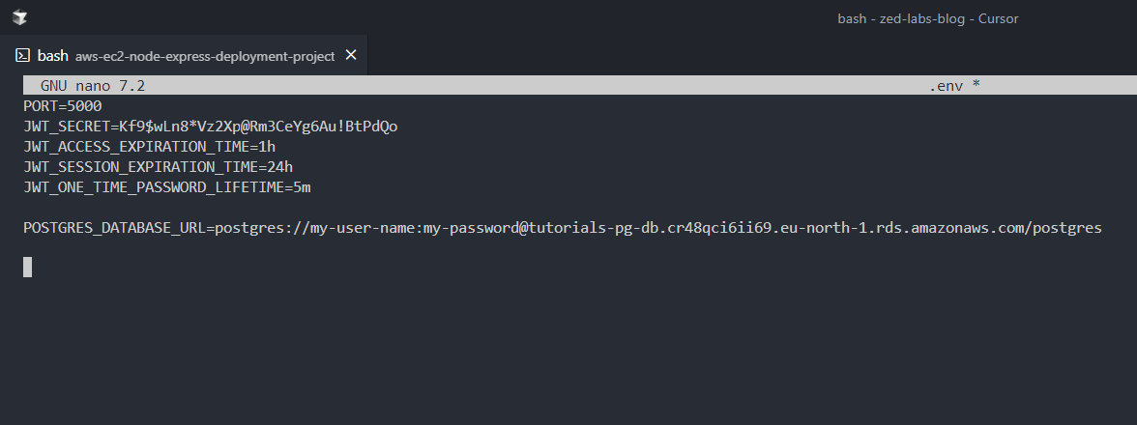
Task: Click the JWT secret value string
Action: point(258,127)
